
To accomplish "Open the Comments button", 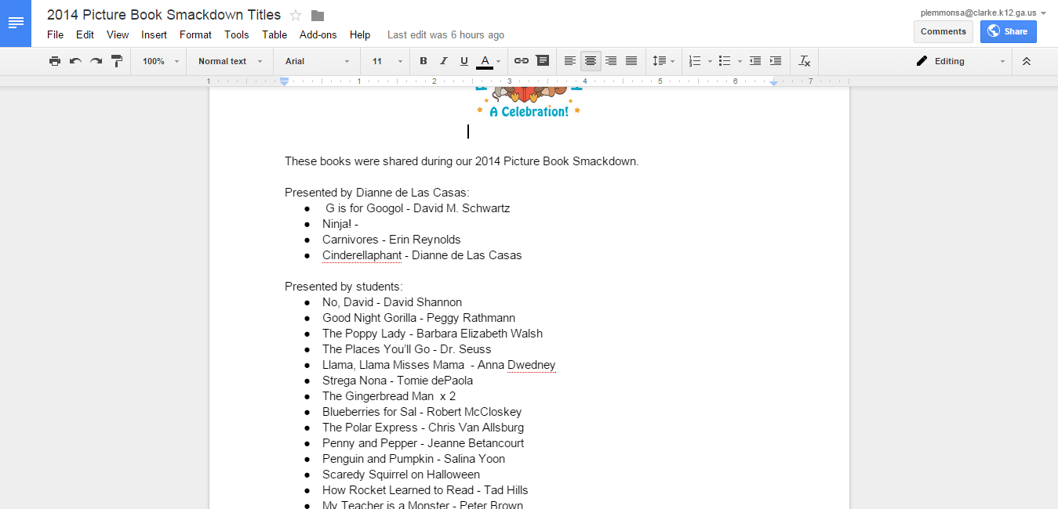I will [943, 31].
